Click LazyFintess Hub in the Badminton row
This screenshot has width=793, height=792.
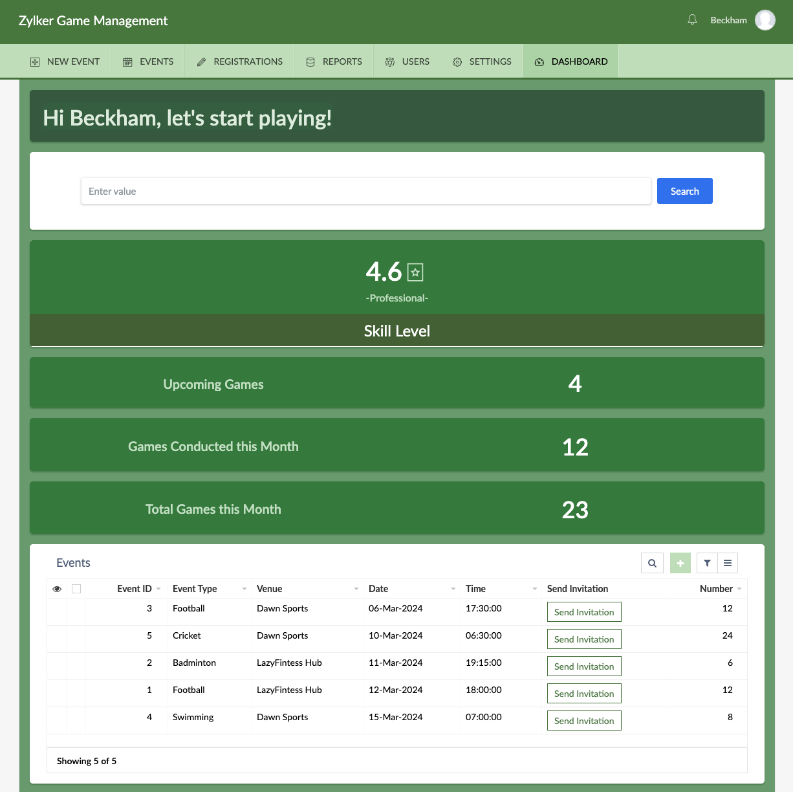pyautogui.click(x=289, y=663)
